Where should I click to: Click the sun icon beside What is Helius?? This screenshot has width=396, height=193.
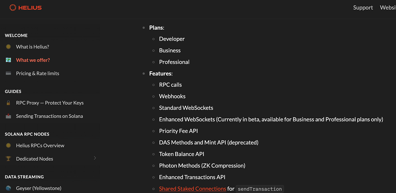point(8,47)
